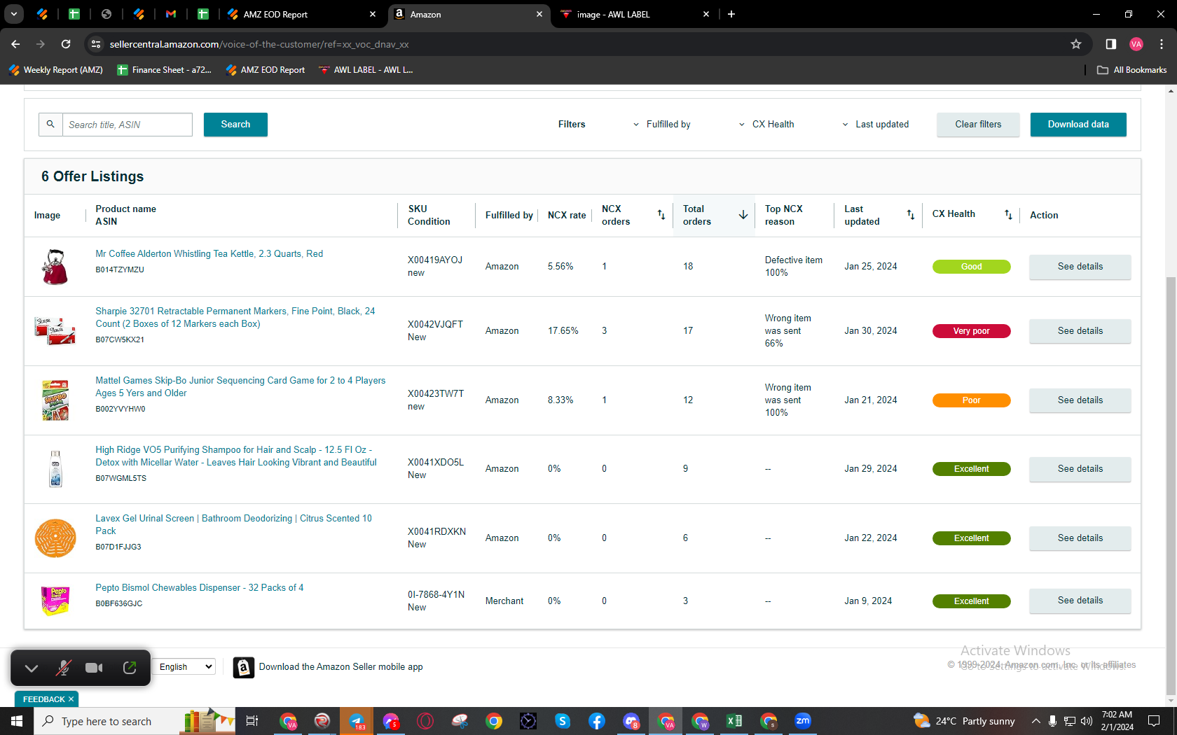Sort the table by Last updated
Viewport: 1177px width, 735px height.
tap(911, 215)
